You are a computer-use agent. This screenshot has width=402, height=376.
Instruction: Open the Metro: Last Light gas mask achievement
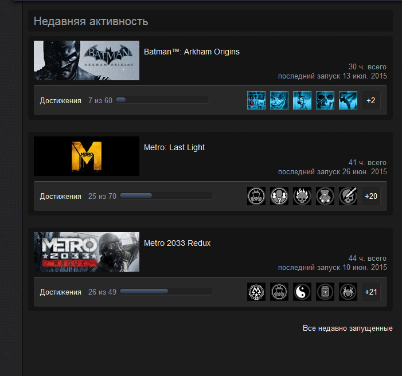pos(256,196)
